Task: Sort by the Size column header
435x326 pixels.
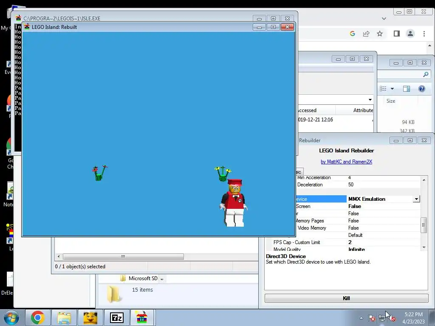Action: [391, 101]
